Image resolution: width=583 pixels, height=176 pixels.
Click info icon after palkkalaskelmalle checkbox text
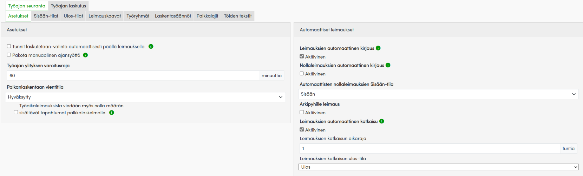coord(112,113)
